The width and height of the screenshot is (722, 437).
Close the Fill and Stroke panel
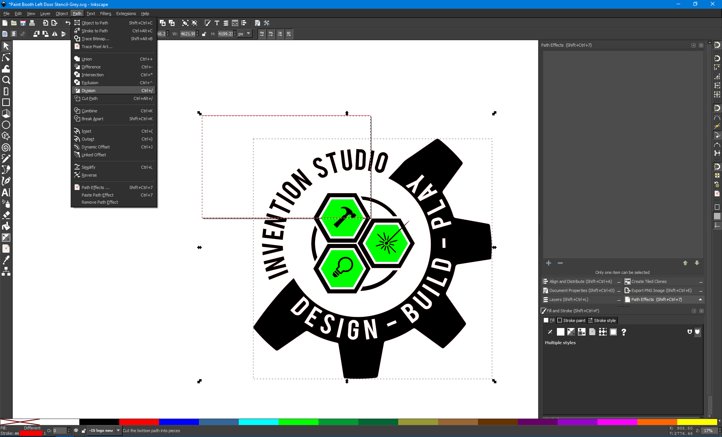click(701, 311)
